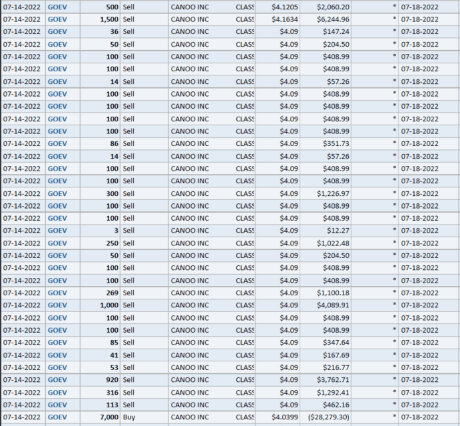Image resolution: width=460 pixels, height=426 pixels.
Task: Click the 07-14-2022 trade date in the 500-share row
Action: tap(22, 7)
